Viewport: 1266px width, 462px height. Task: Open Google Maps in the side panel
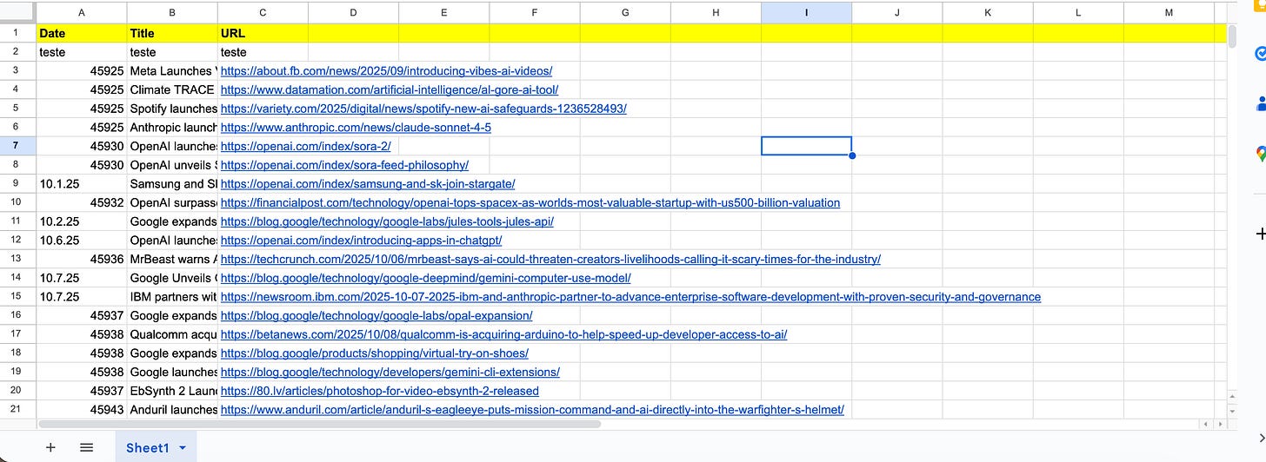(1261, 154)
